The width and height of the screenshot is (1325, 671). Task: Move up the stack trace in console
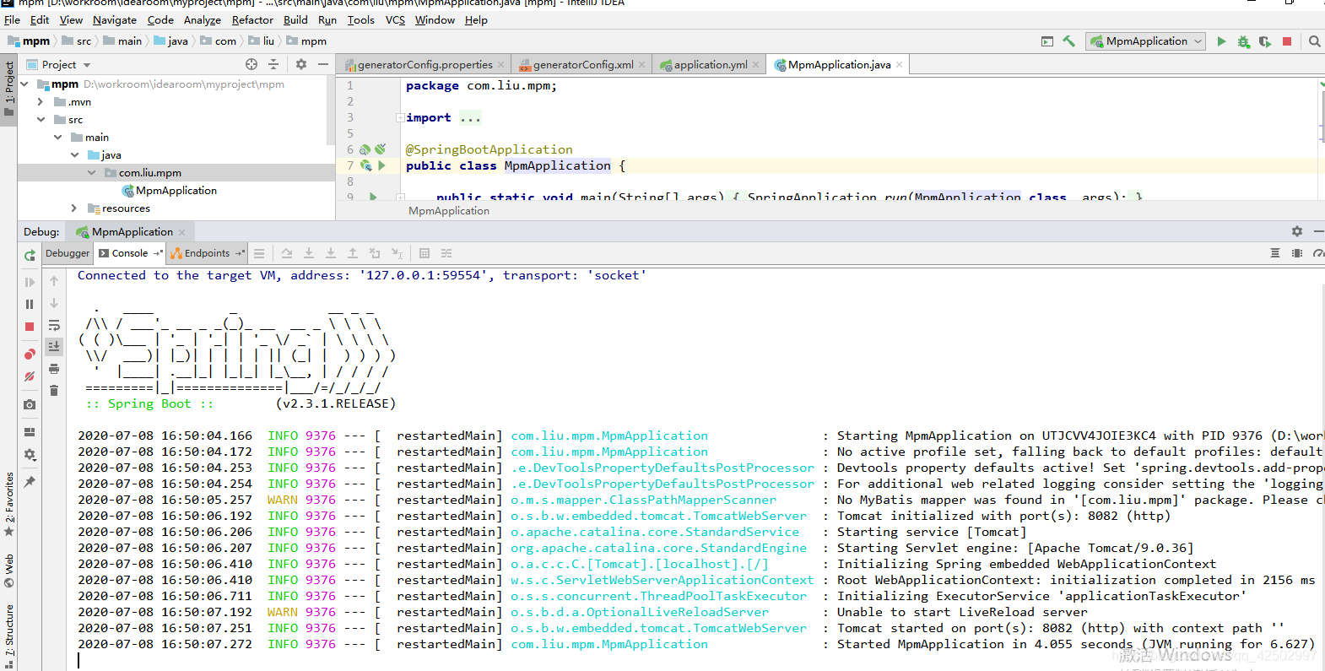[54, 282]
